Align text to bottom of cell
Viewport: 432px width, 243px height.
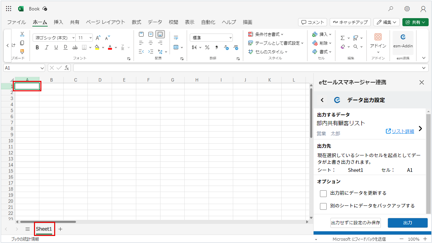[x=160, y=34]
